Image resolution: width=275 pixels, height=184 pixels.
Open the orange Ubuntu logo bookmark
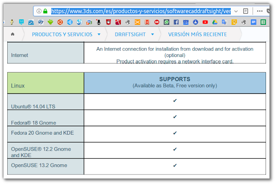tap(60, 22)
